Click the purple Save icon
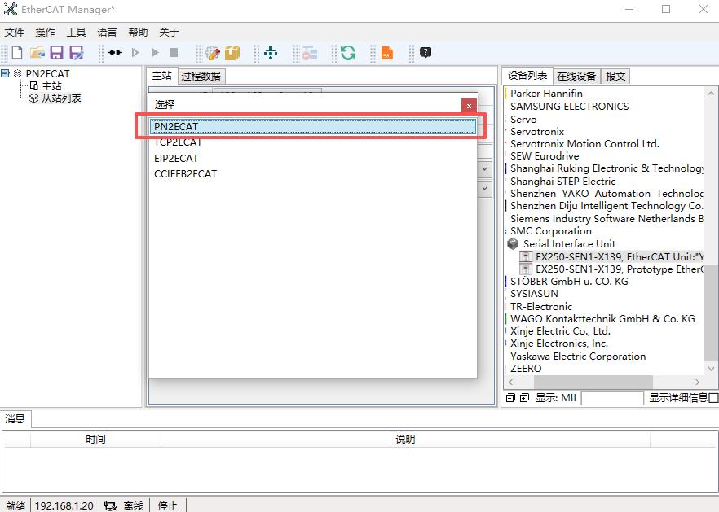Screen dimensions: 719x512 click(x=56, y=53)
